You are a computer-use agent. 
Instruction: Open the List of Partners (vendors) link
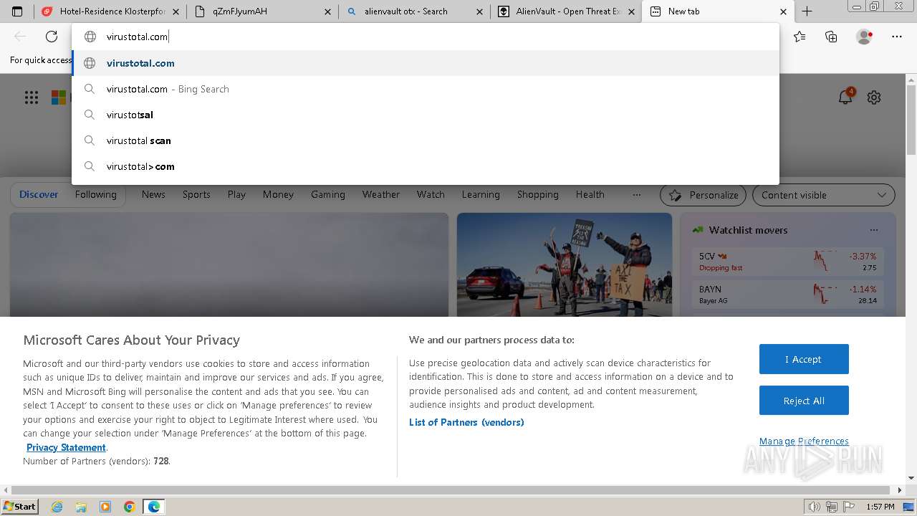(x=466, y=422)
